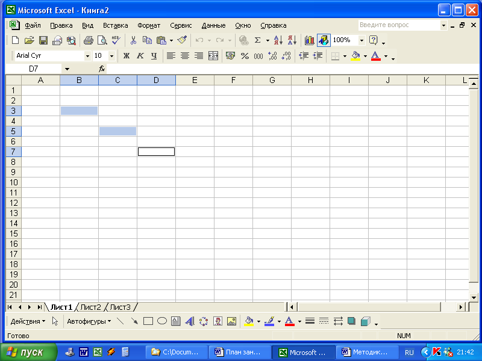Image resolution: width=482 pixels, height=361 pixels.
Task: Open the Вставка menu
Action: [115, 25]
